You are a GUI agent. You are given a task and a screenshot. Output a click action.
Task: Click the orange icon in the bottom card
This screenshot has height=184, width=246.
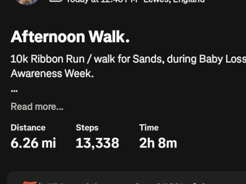32,182
